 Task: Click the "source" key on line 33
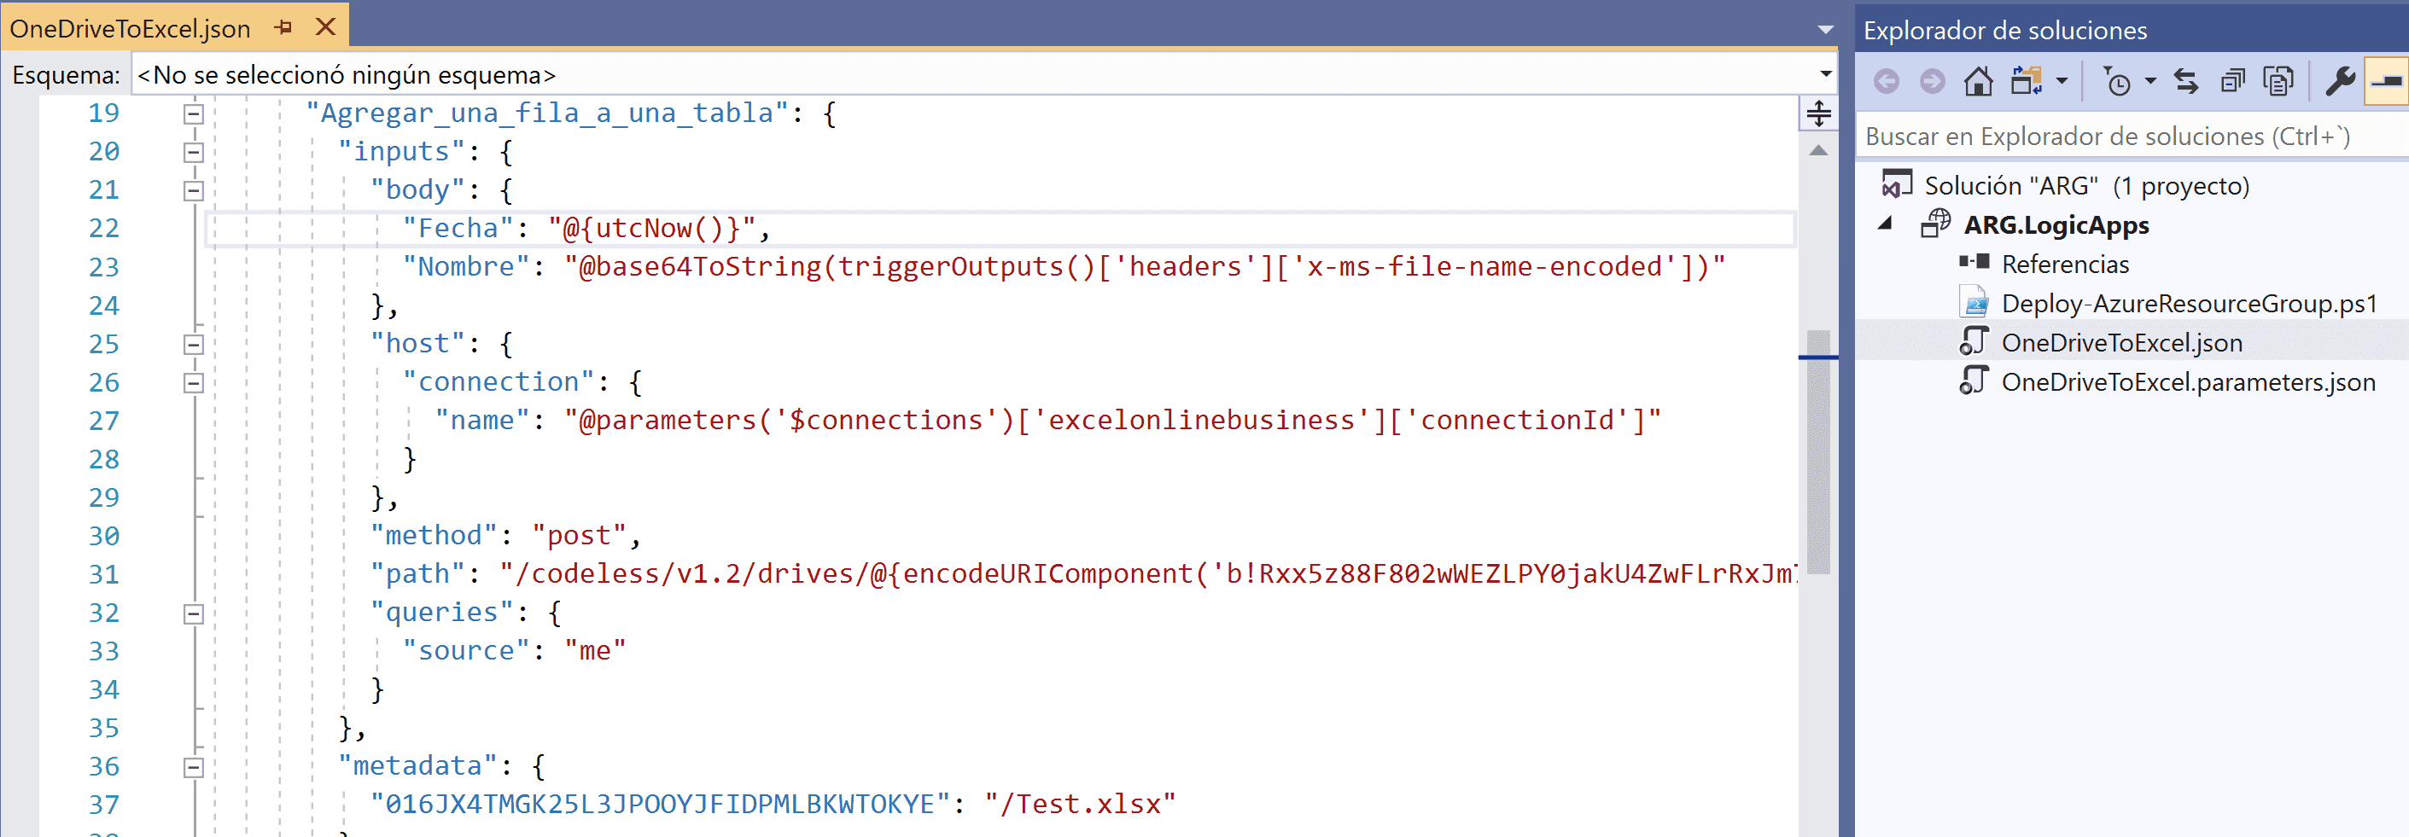point(467,650)
